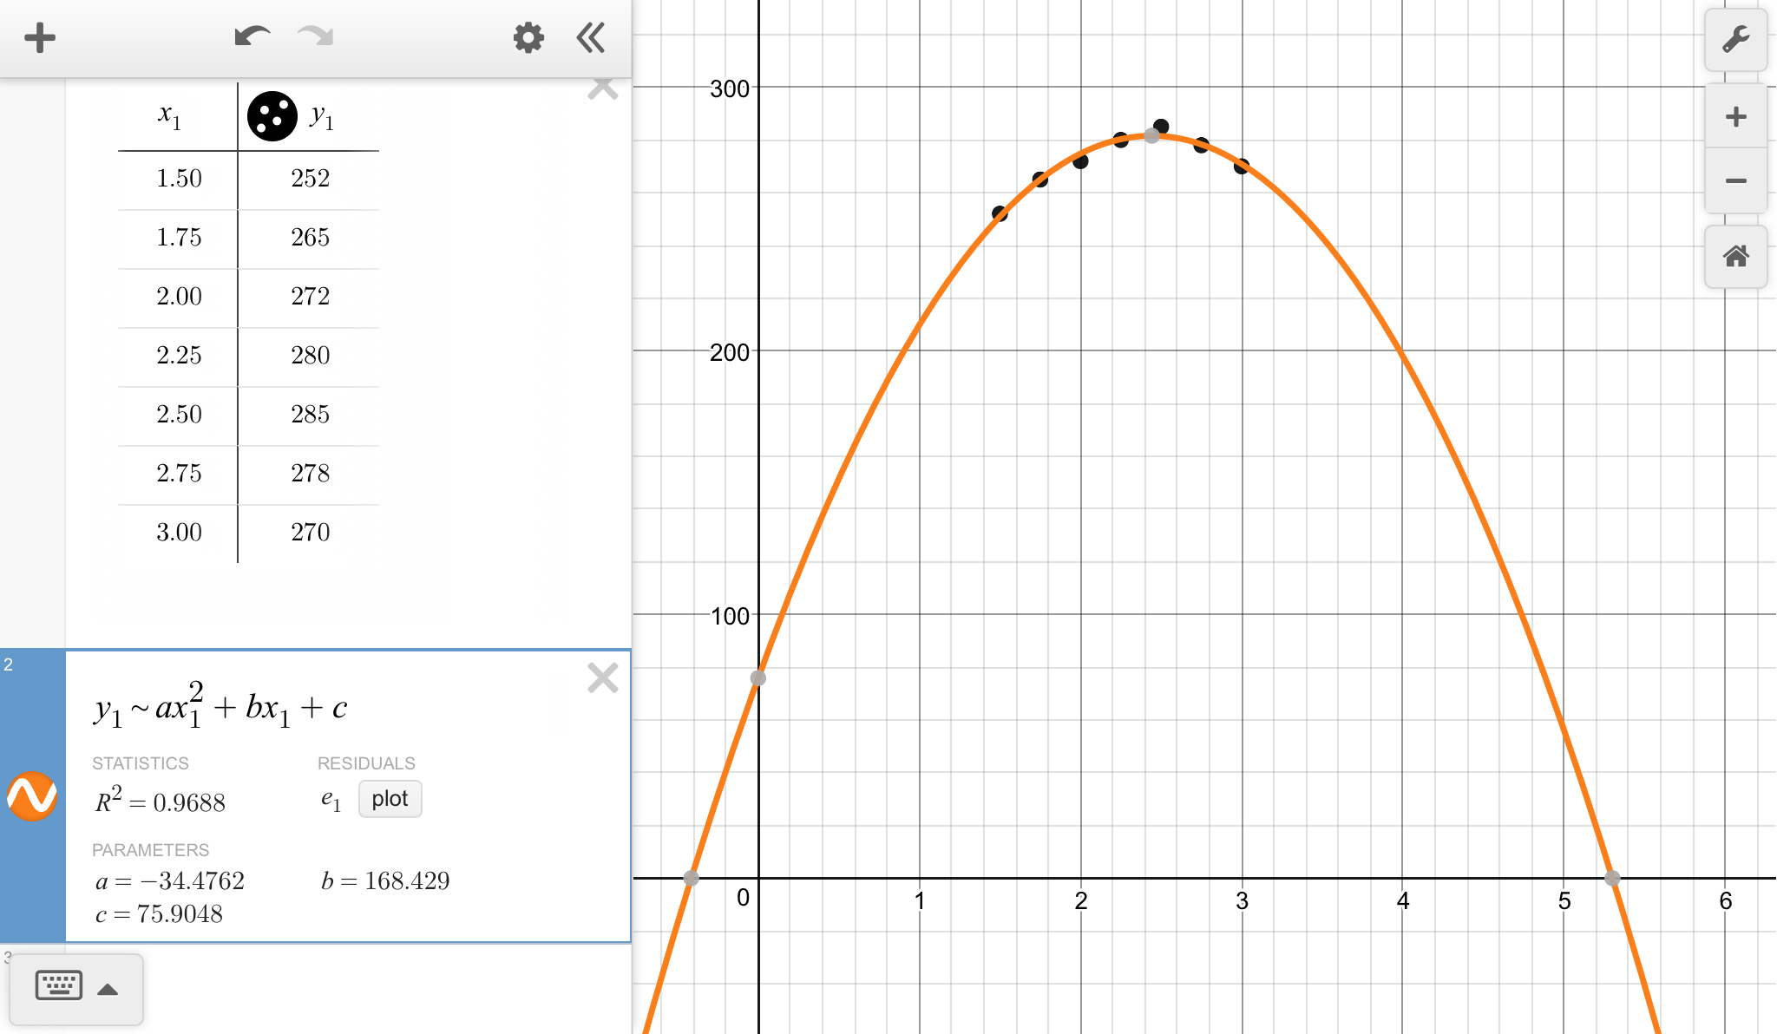Click the parabola's maximum point marker
This screenshot has height=1034, width=1777.
pos(1151,135)
